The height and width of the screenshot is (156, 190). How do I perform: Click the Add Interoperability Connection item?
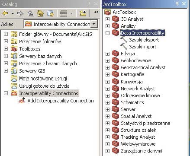[61, 101]
